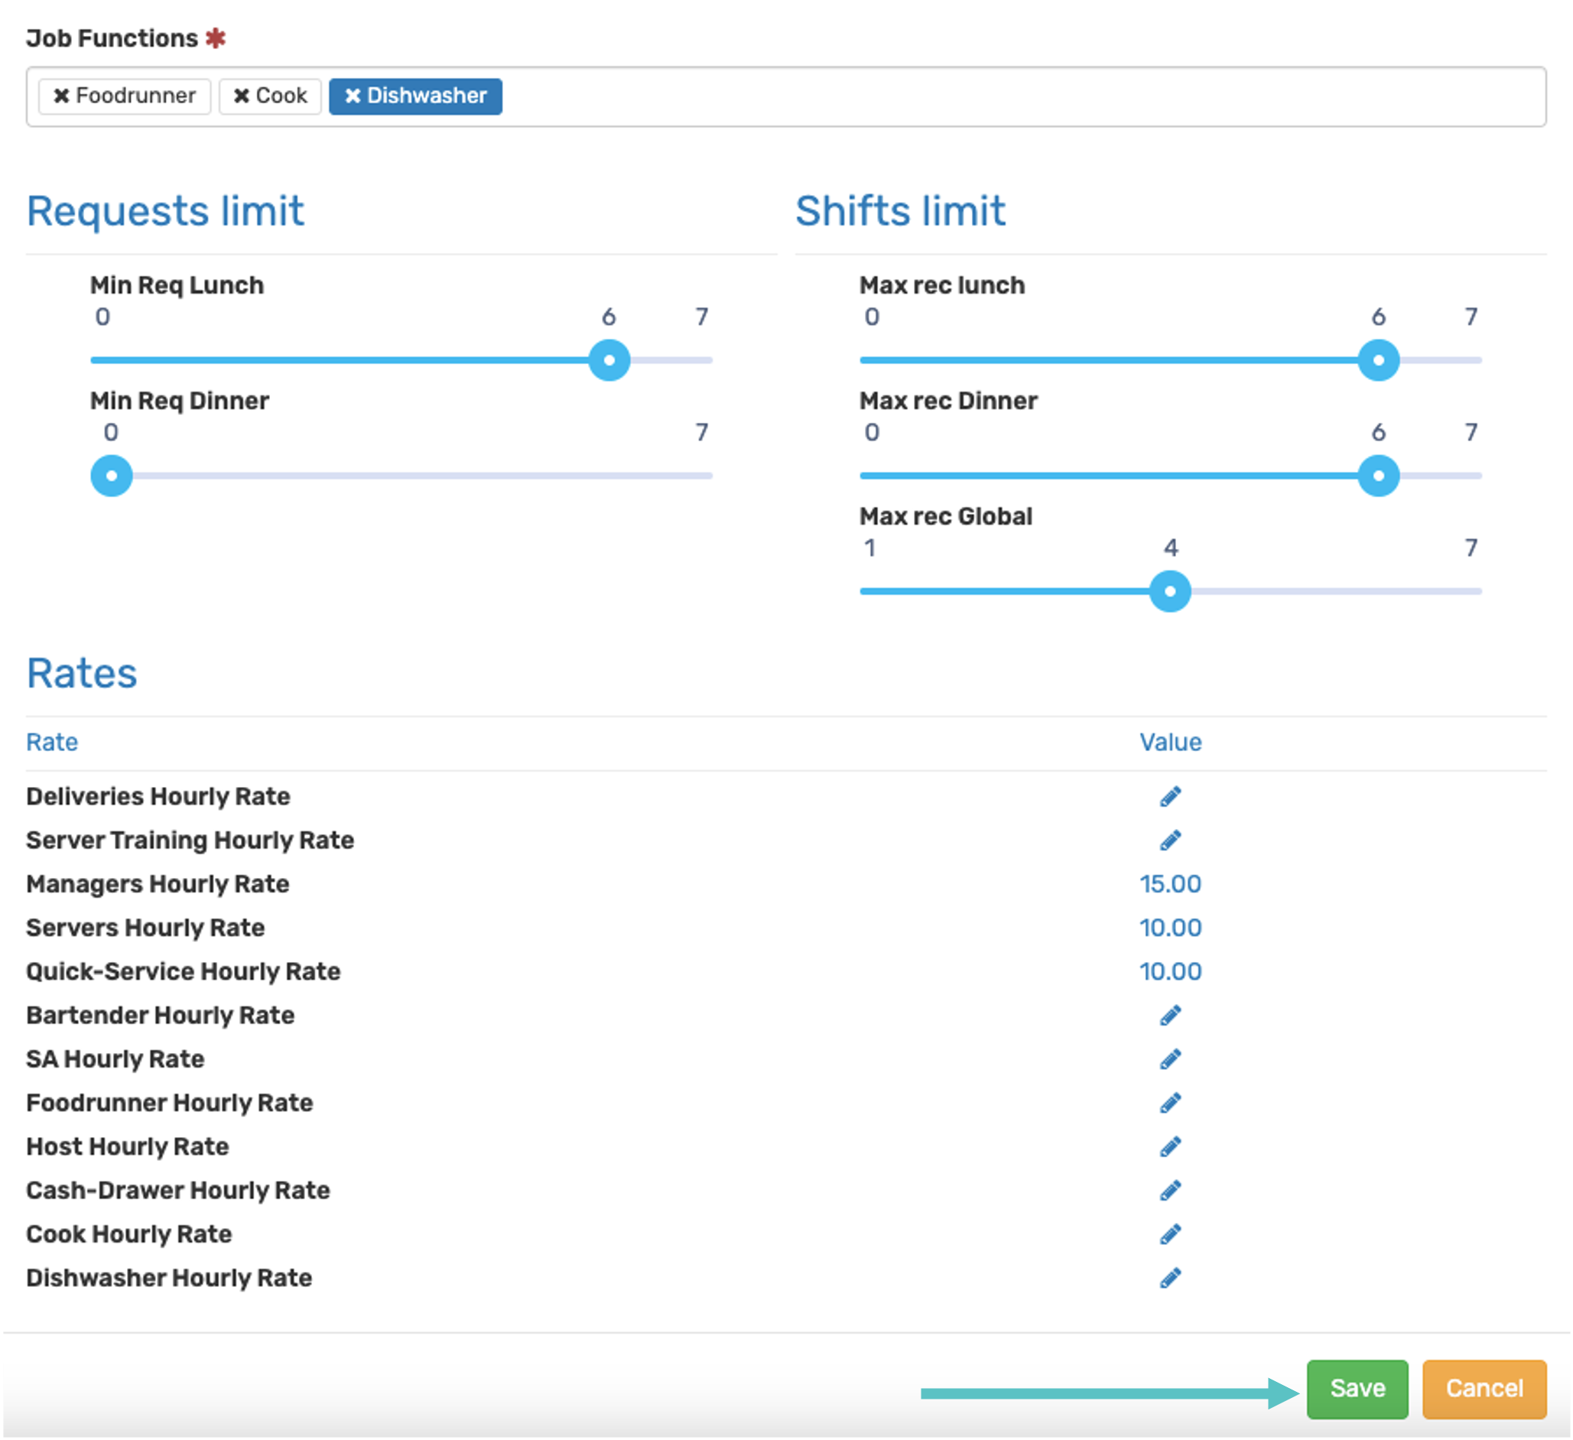Edit the SA Hourly Rate pencil icon
The height and width of the screenshot is (1440, 1573).
[x=1169, y=1058]
